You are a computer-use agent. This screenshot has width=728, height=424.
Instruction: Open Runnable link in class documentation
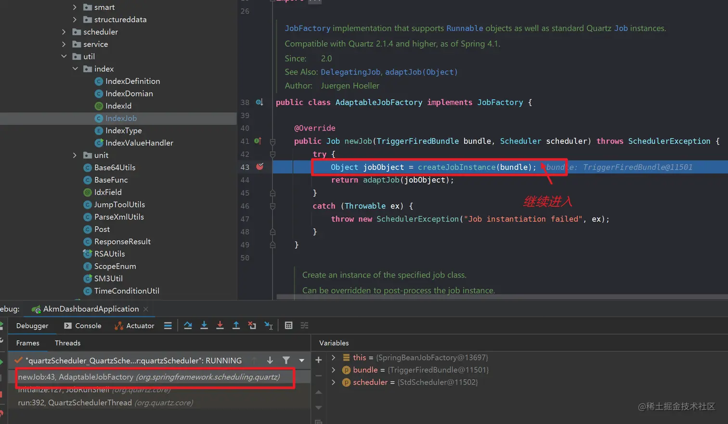465,28
